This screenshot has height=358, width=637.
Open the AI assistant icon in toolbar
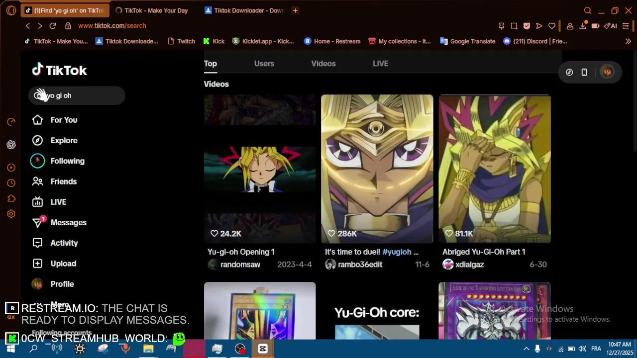point(610,26)
